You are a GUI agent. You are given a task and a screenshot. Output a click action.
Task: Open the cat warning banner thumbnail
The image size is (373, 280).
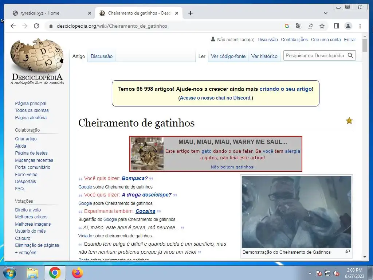[147, 154]
